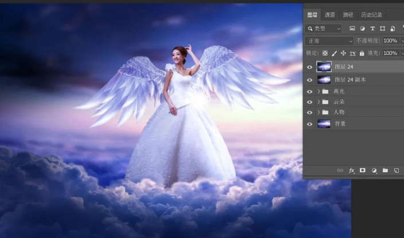This screenshot has width=404, height=238.
Task: Select the 云朵 group name
Action: (339, 102)
